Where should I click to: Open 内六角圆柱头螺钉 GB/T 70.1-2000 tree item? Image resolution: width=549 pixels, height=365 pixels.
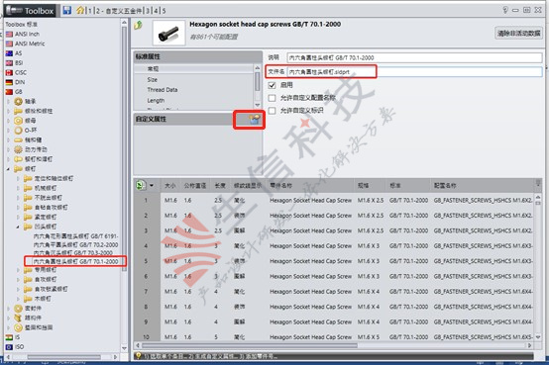(75, 261)
